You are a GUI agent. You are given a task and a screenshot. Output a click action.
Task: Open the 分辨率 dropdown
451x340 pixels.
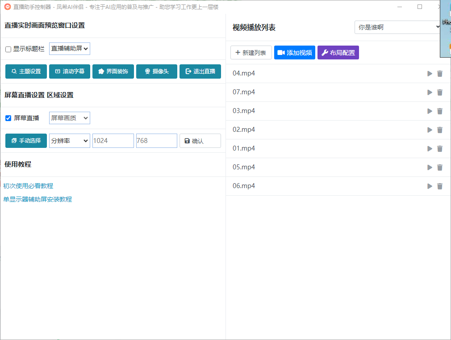click(70, 141)
